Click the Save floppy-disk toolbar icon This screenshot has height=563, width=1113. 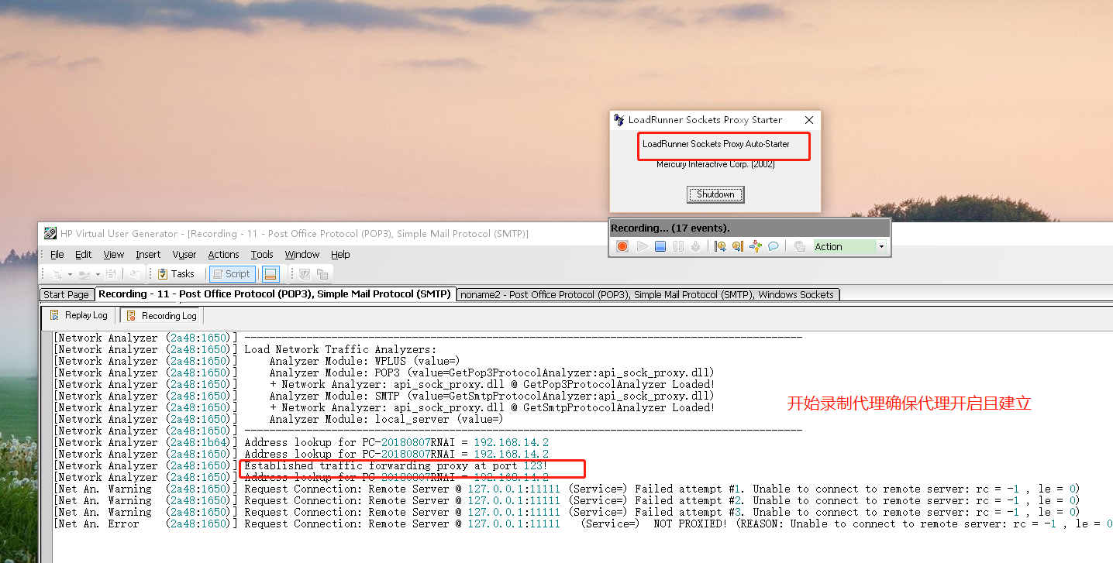[111, 274]
